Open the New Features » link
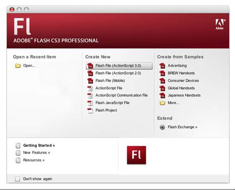 click(37, 153)
